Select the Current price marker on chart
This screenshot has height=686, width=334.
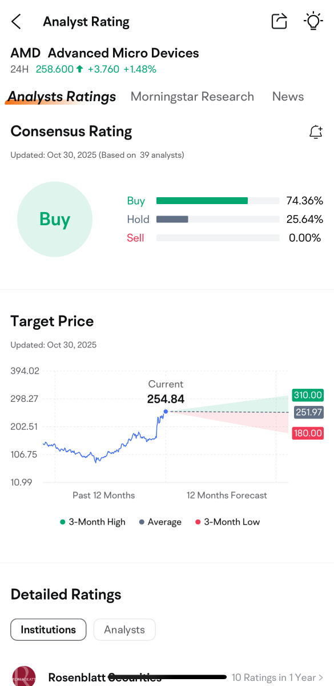pyautogui.click(x=165, y=411)
